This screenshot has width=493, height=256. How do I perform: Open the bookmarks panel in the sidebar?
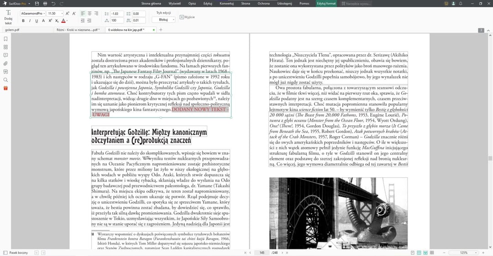click(x=5, y=39)
